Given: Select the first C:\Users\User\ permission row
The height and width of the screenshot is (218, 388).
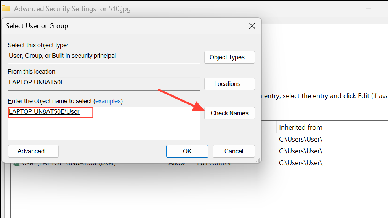Looking at the screenshot, I should click(301, 139).
